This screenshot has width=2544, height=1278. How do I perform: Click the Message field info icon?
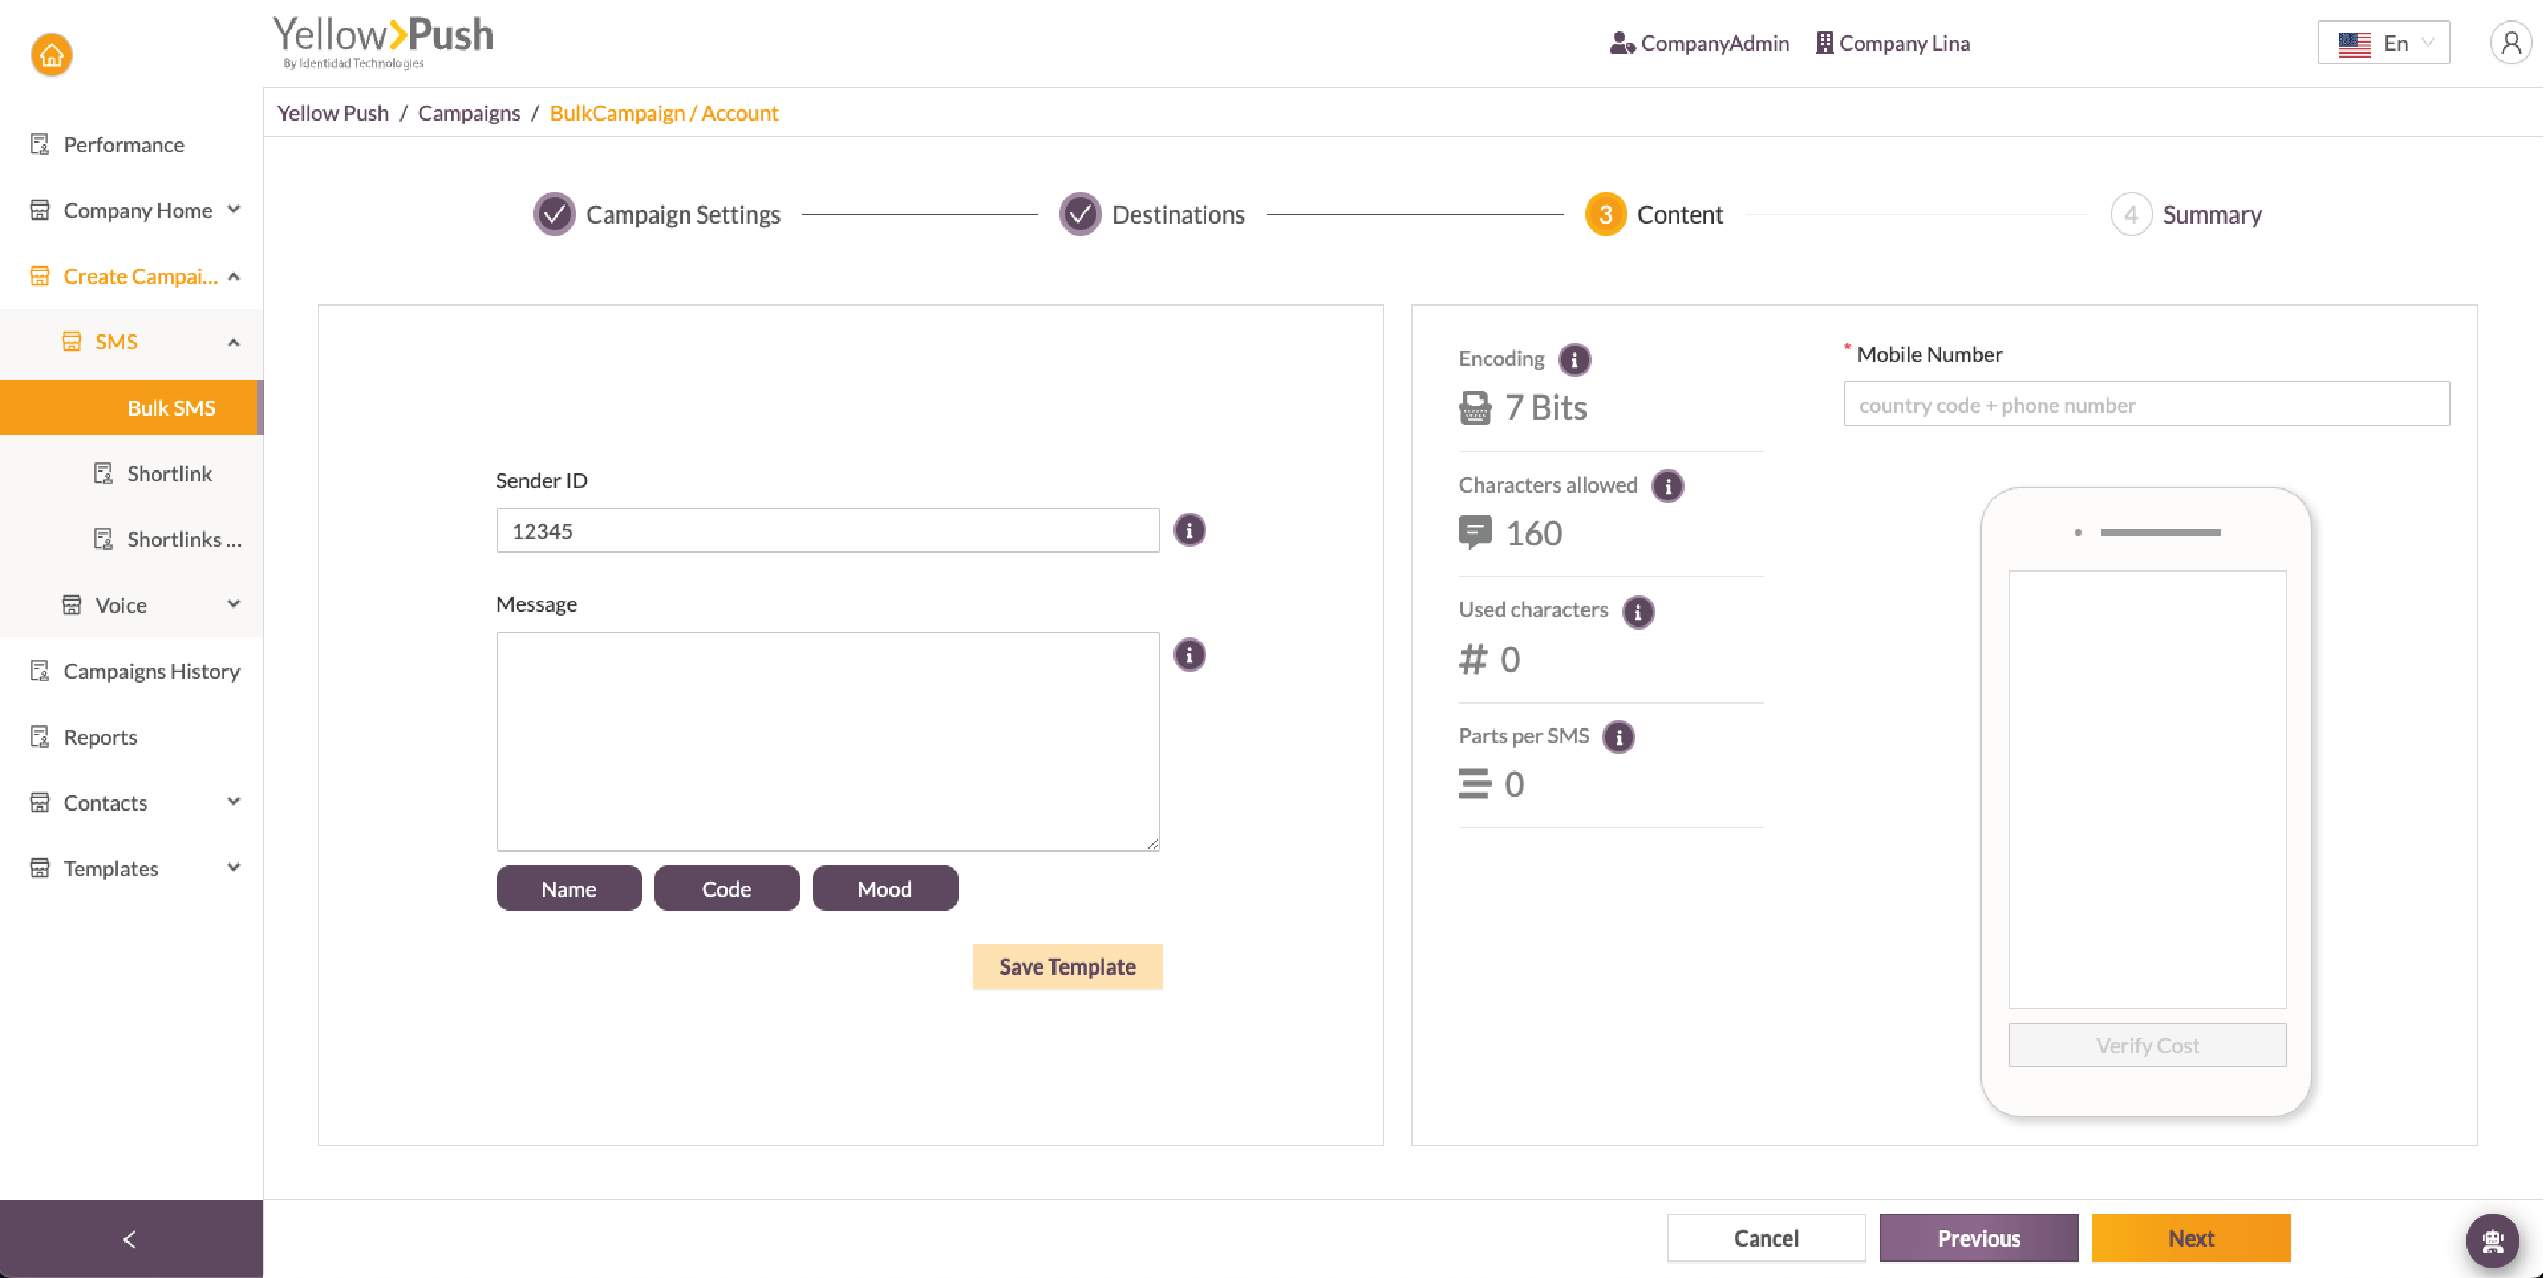pyautogui.click(x=1189, y=655)
